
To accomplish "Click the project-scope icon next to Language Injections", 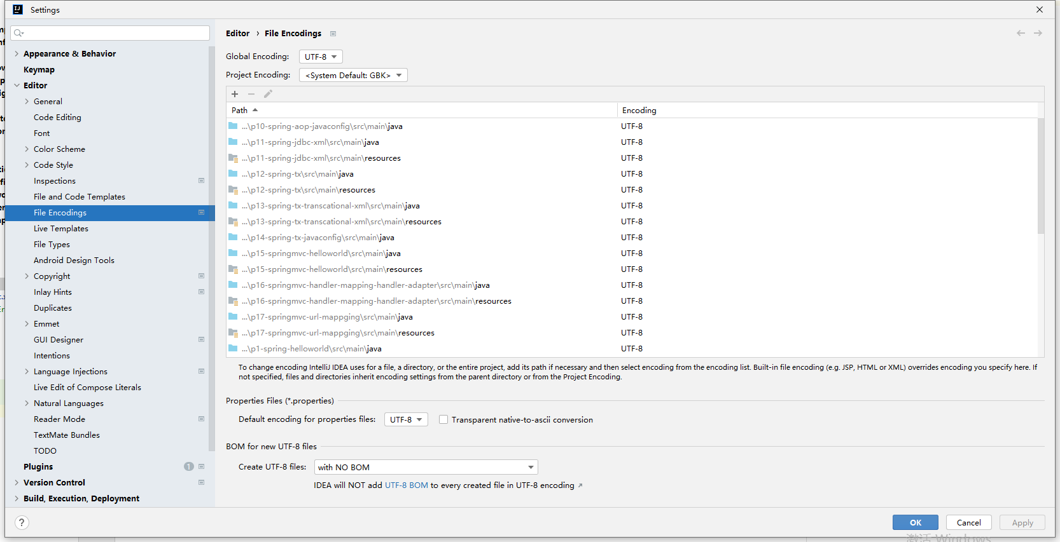I will pyautogui.click(x=201, y=371).
